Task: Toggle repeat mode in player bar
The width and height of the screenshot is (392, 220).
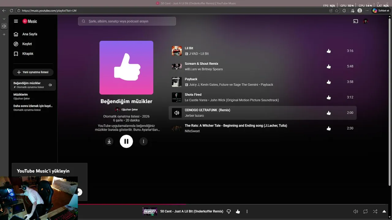Action: pyautogui.click(x=365, y=211)
